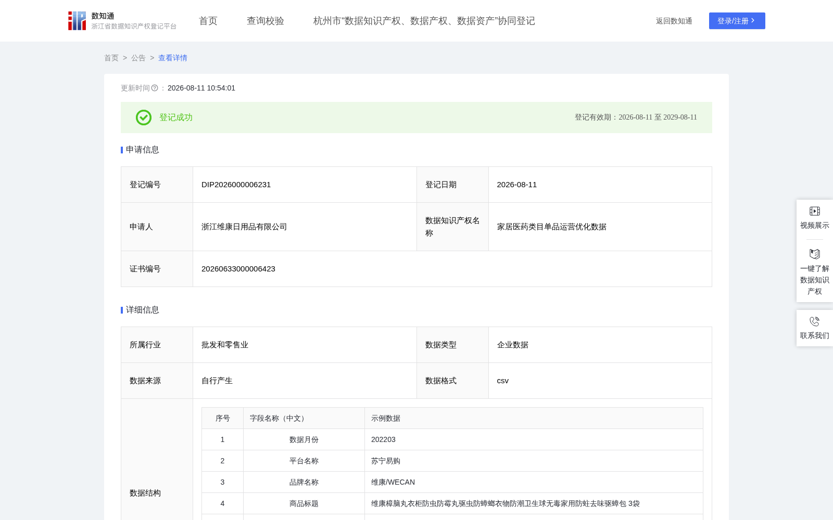Click sample value 苏宁易购
This screenshot has width=833, height=520.
tap(386, 461)
